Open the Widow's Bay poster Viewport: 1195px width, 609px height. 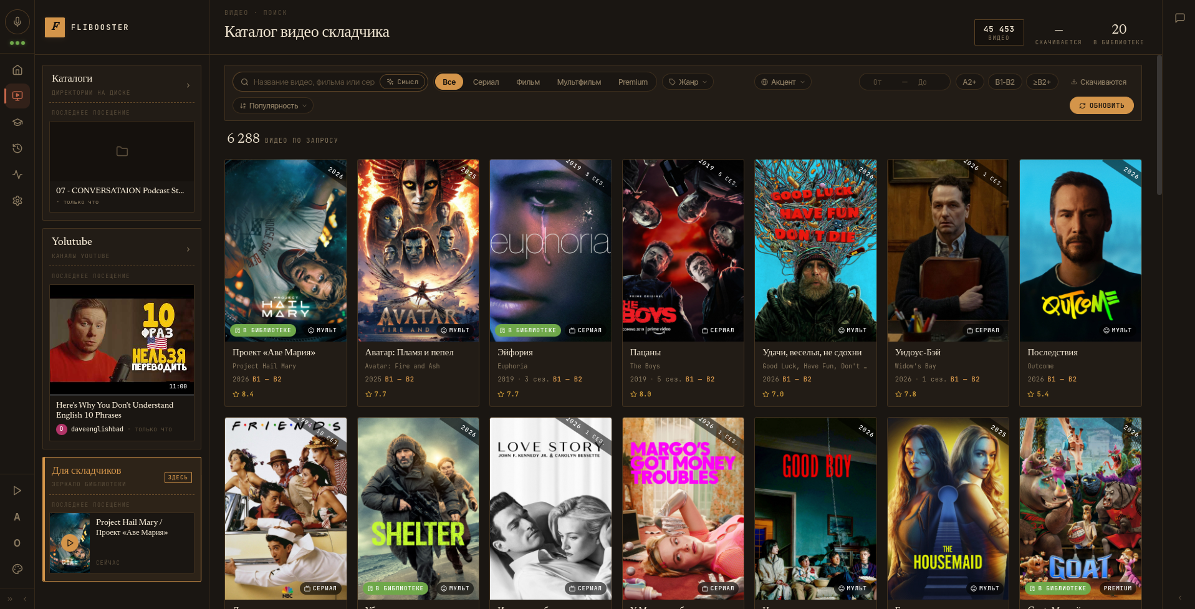(948, 251)
